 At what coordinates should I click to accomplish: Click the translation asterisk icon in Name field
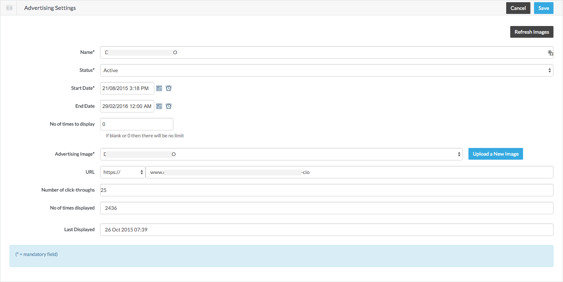point(549,52)
